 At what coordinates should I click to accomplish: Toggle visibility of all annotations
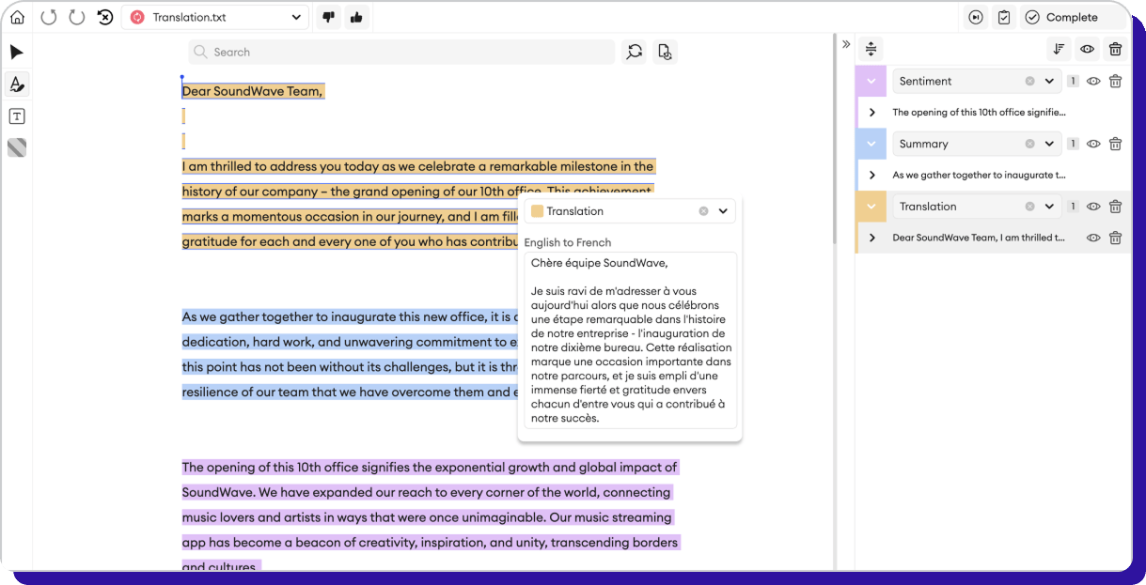pyautogui.click(x=1087, y=49)
